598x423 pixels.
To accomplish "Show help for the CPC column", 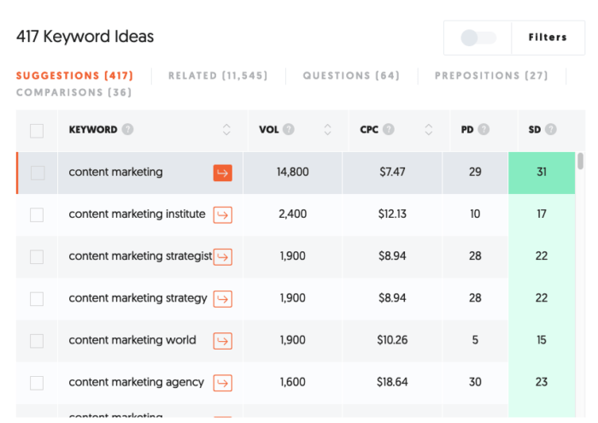I will pos(389,129).
